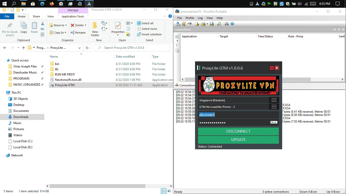The height and width of the screenshot is (194, 346).
Task: Expand the Quick Access Toolbar customize dropdown
Action: 23,10
